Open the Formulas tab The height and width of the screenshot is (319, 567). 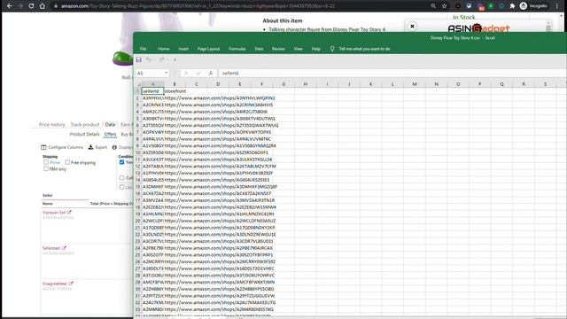click(x=237, y=49)
